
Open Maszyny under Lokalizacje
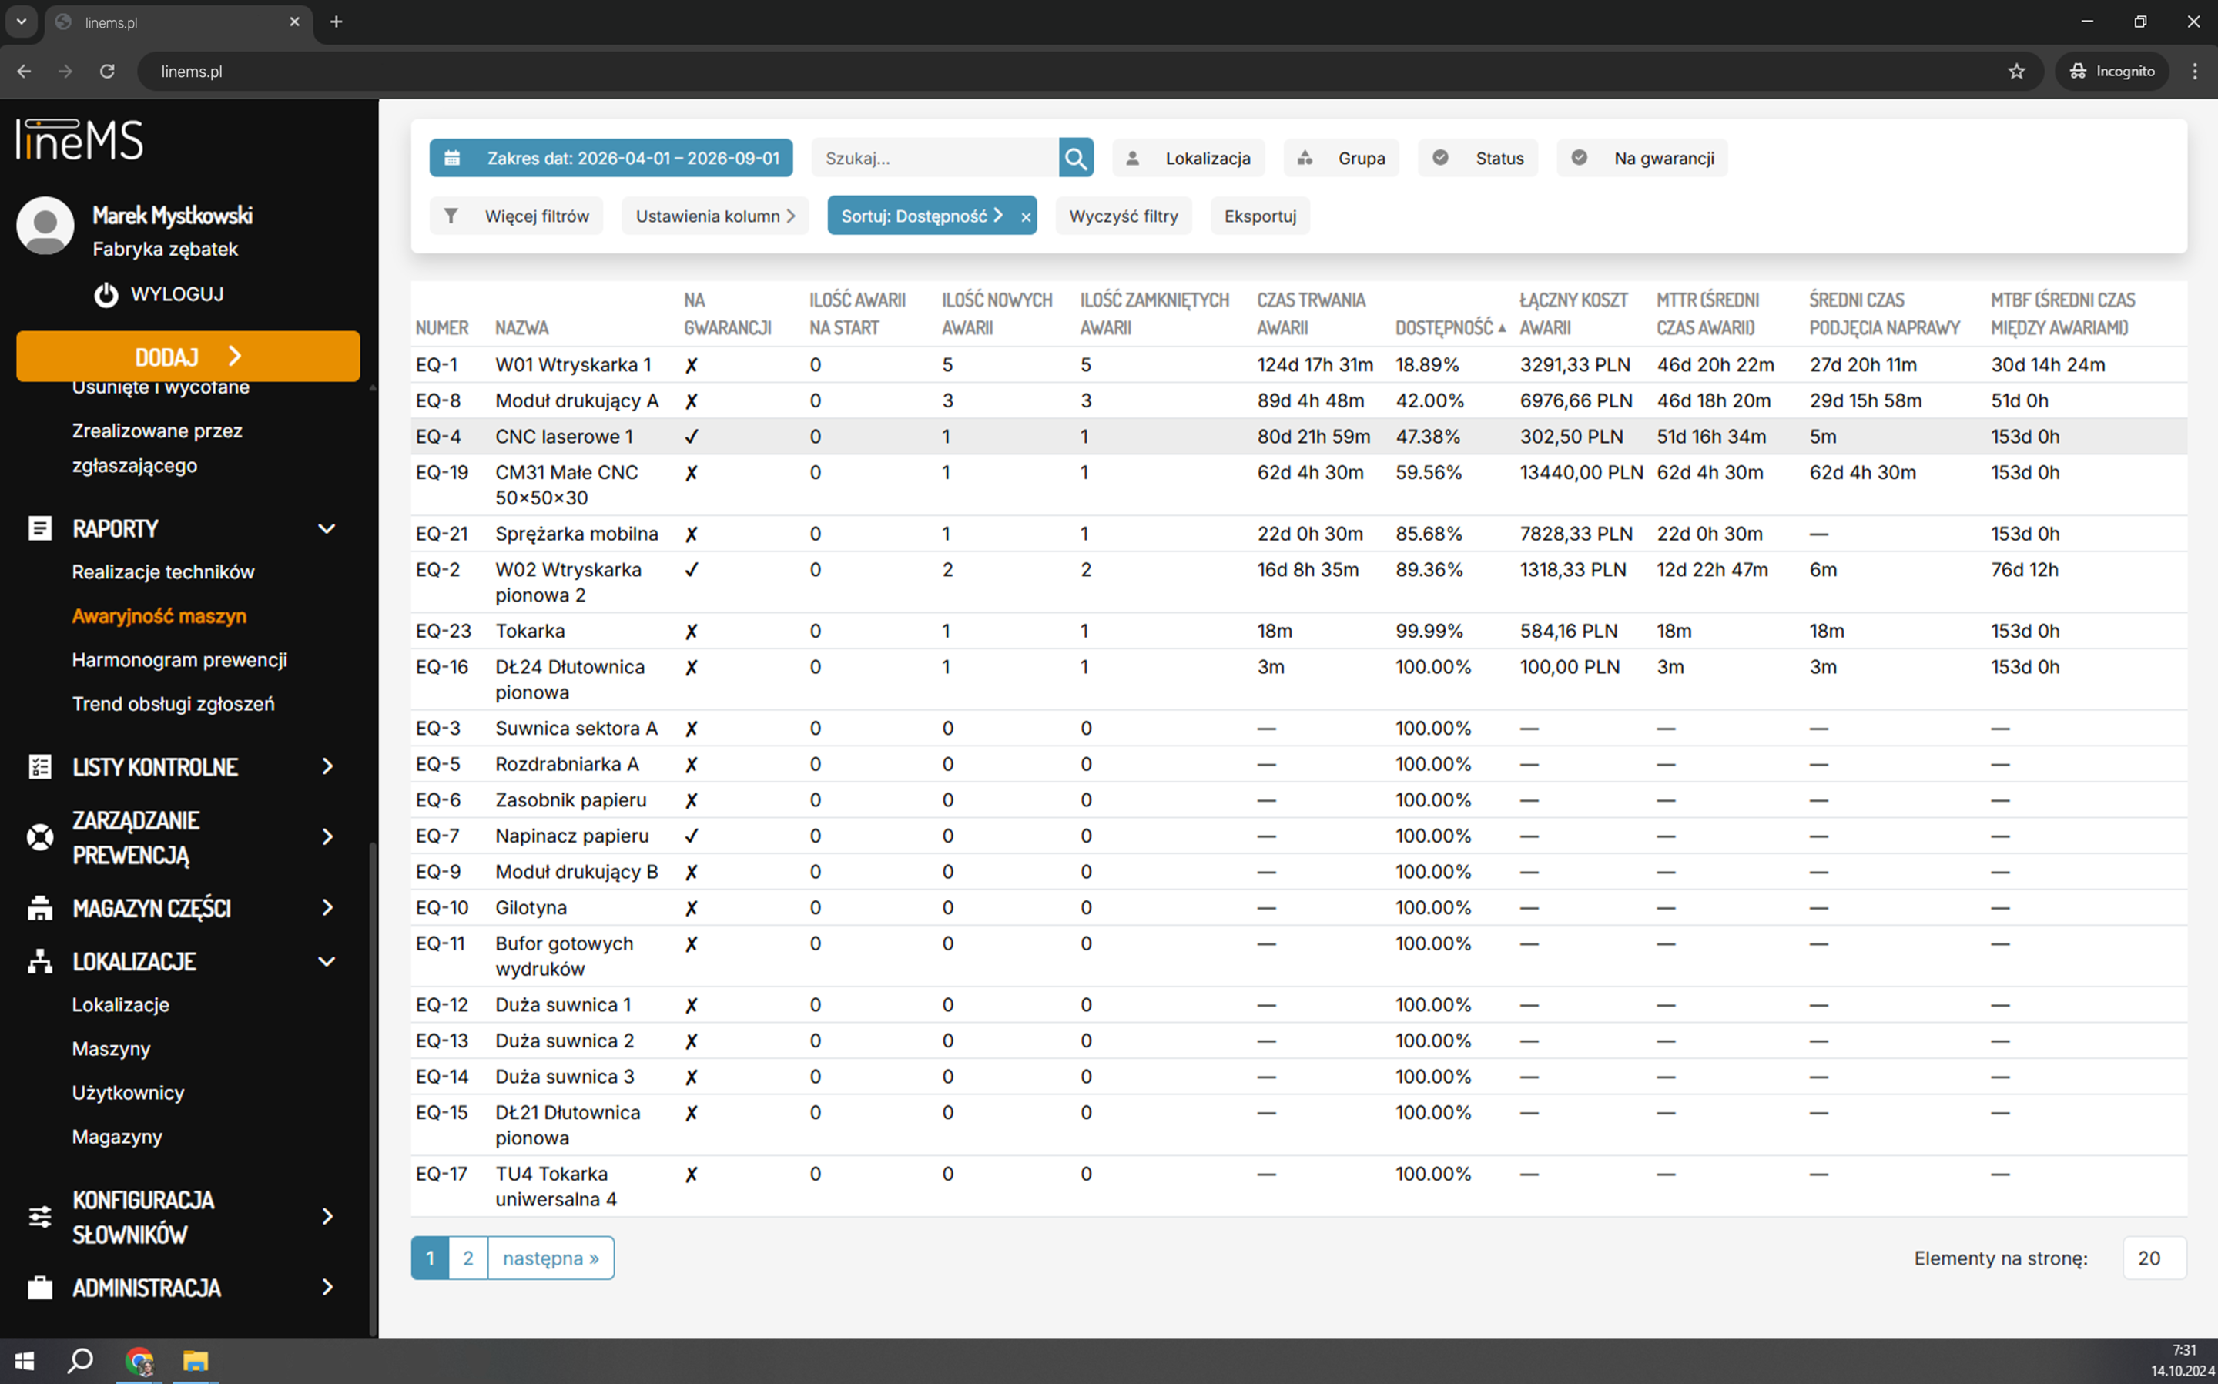[x=111, y=1049]
